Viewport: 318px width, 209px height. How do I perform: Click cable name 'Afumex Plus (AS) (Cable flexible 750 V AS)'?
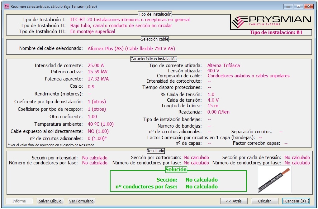pyautogui.click(x=131, y=49)
